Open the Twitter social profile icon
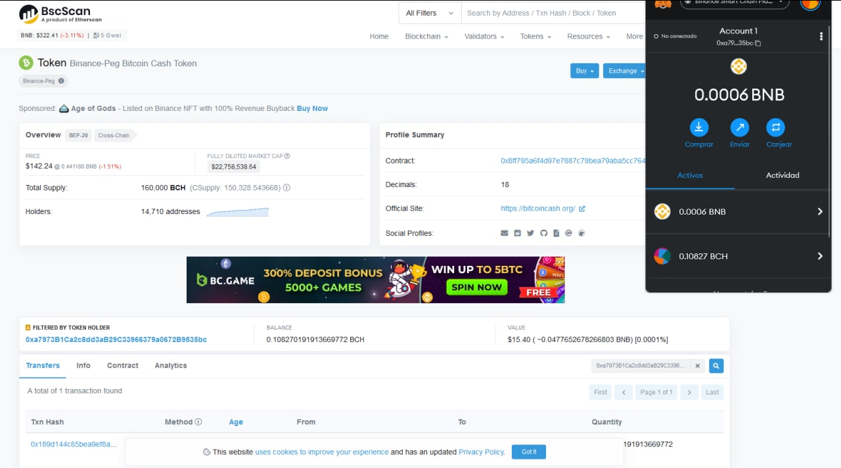841x468 pixels. (530, 233)
